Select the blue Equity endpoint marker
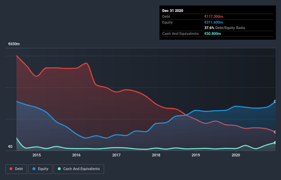 click(x=275, y=101)
